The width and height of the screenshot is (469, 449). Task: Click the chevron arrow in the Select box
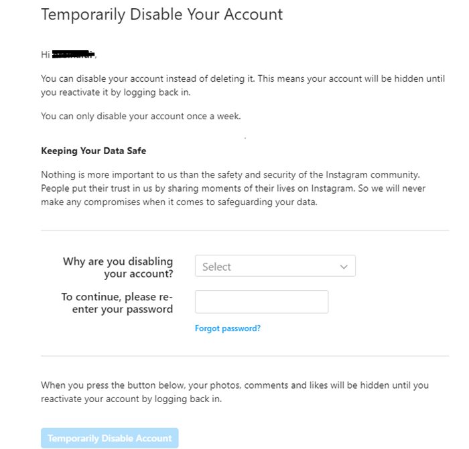(x=344, y=267)
